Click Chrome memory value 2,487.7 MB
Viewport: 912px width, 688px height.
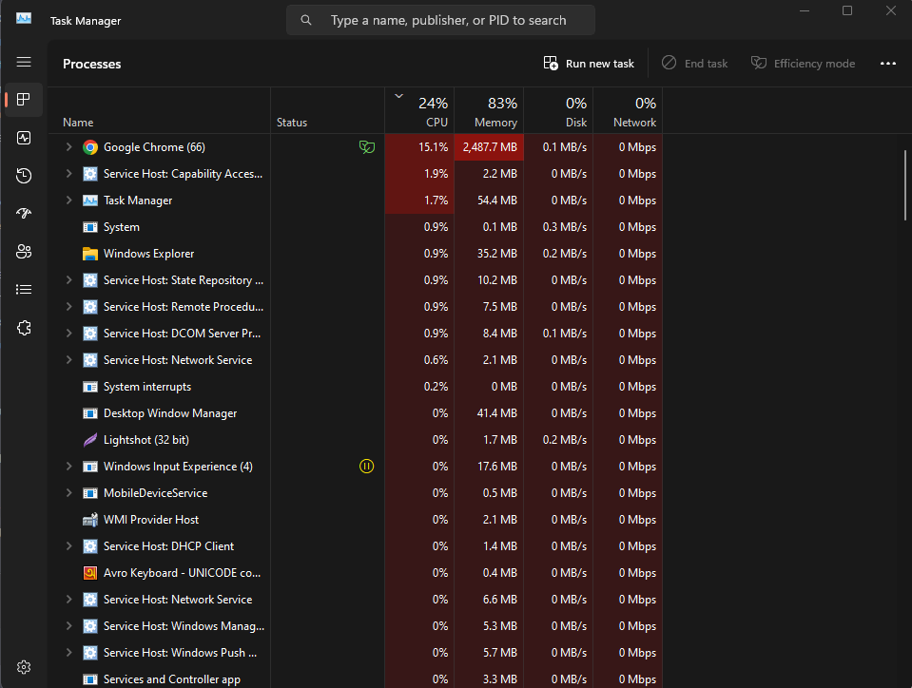pos(490,147)
